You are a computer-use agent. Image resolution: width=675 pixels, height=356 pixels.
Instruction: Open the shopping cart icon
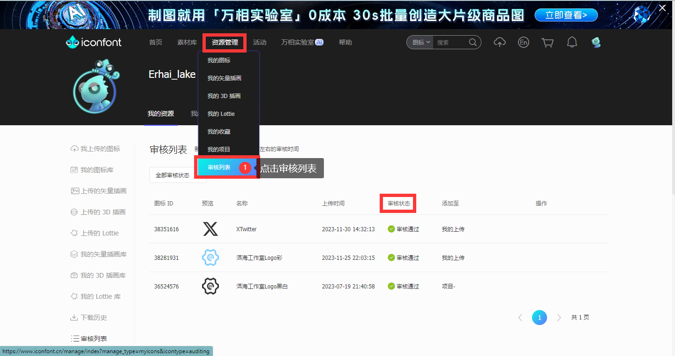547,42
